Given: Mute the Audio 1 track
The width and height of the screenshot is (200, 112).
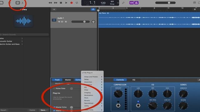Looking at the screenshot, I should point(59,22).
